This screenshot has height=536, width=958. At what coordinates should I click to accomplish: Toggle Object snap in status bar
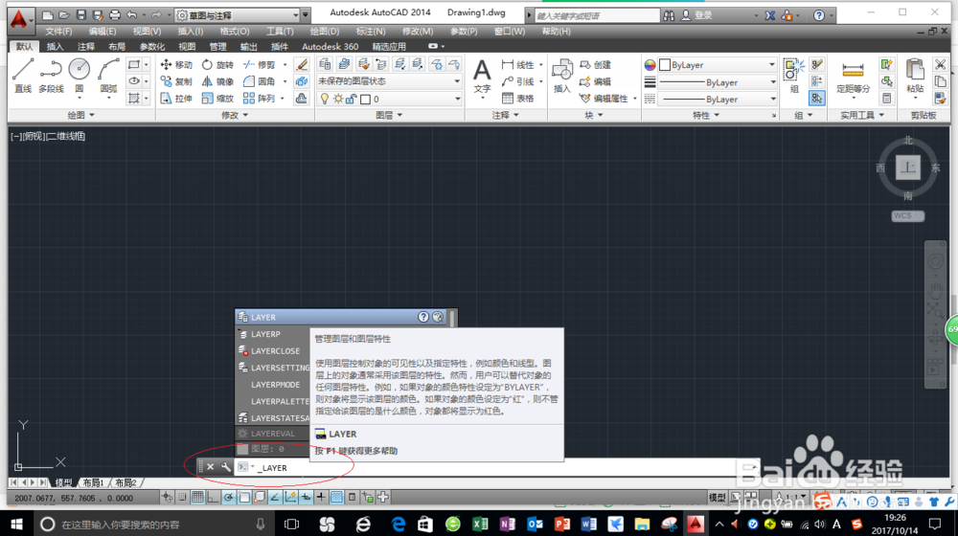(x=243, y=498)
